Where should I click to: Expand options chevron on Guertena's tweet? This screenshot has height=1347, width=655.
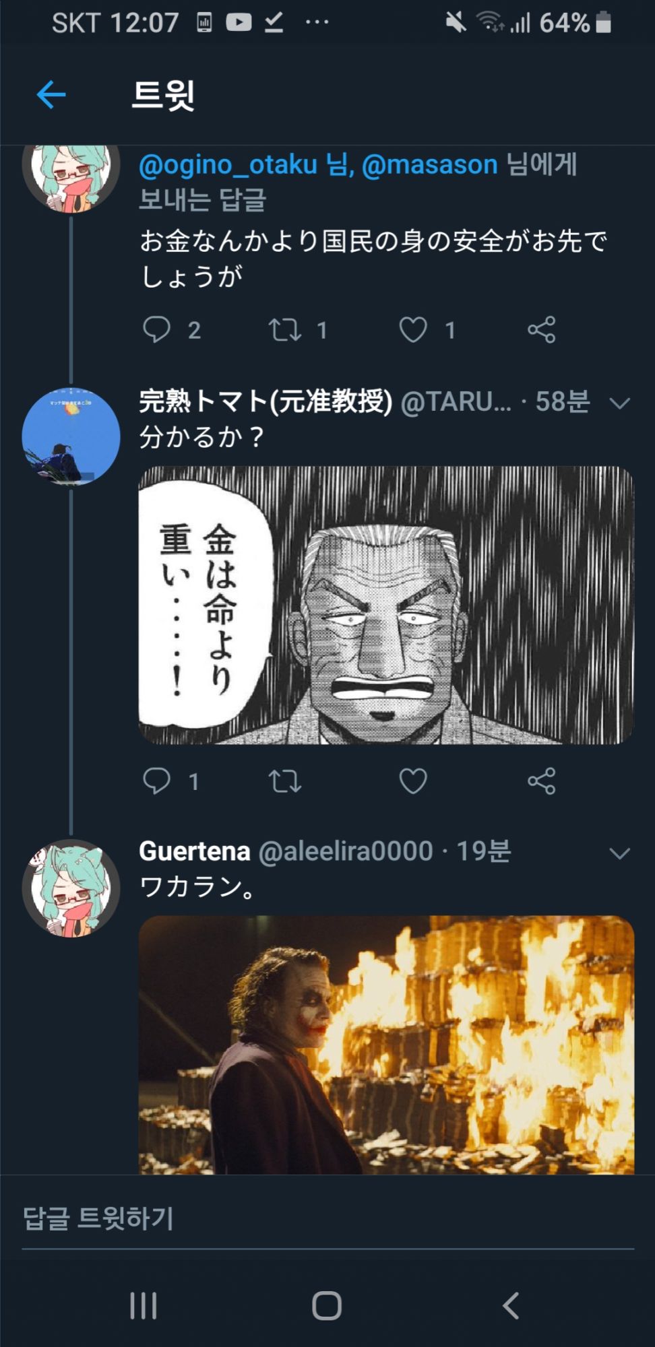point(619,853)
